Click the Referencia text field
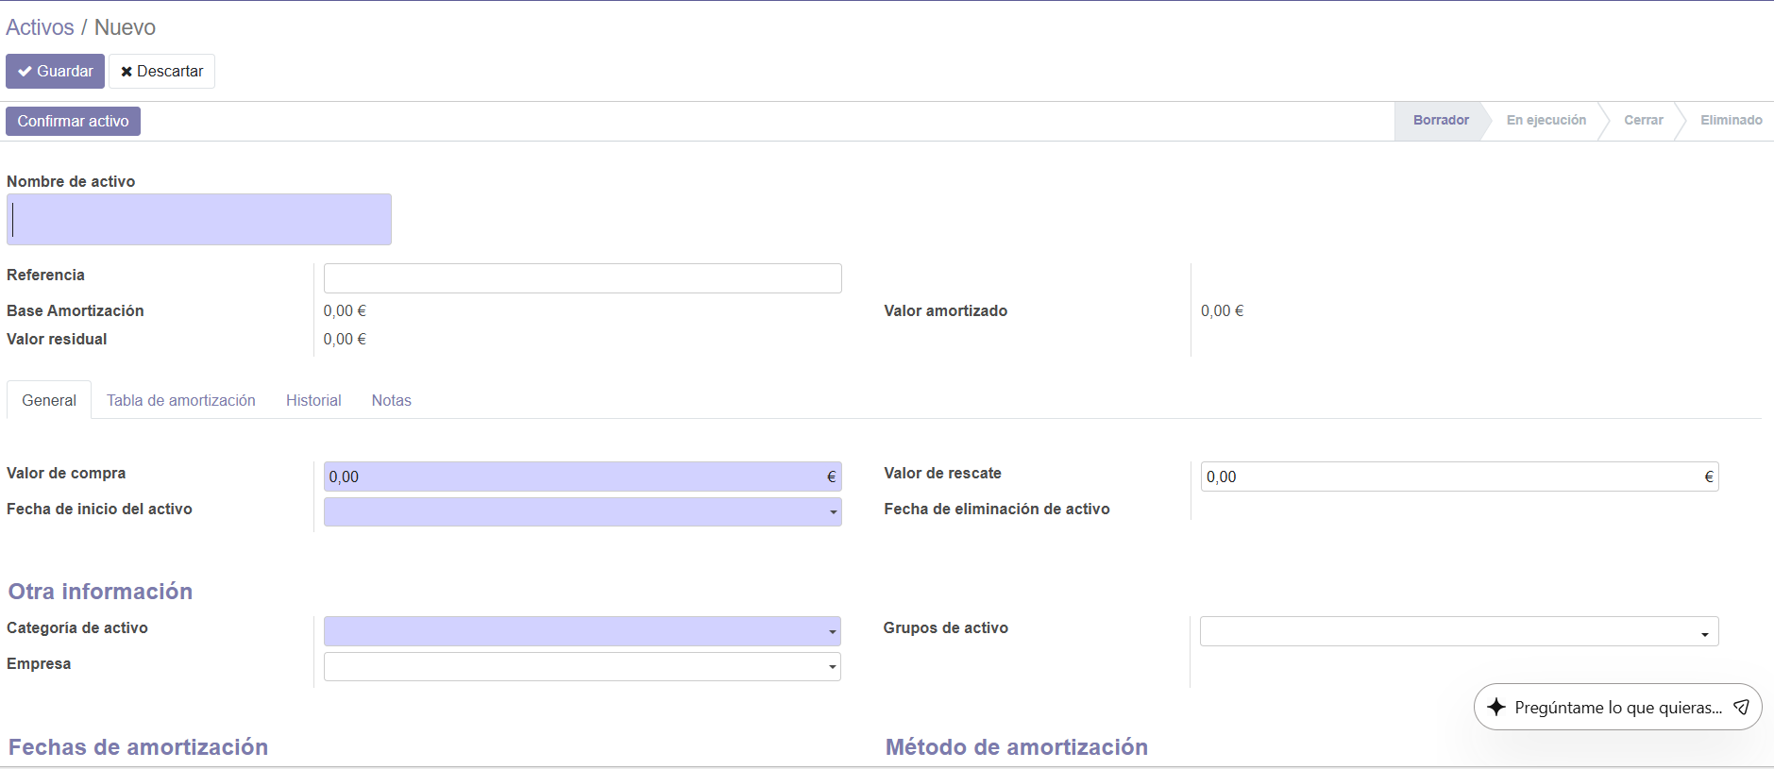This screenshot has width=1774, height=769. (582, 278)
